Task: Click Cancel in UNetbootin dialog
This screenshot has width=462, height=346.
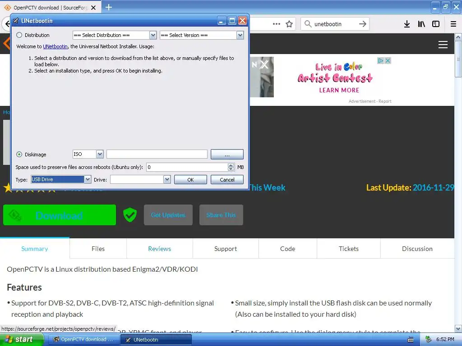Action: (227, 179)
